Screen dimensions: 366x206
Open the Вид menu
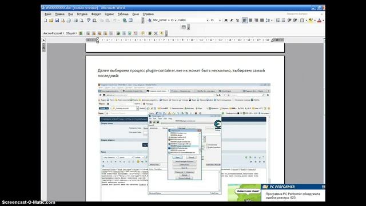70,14
